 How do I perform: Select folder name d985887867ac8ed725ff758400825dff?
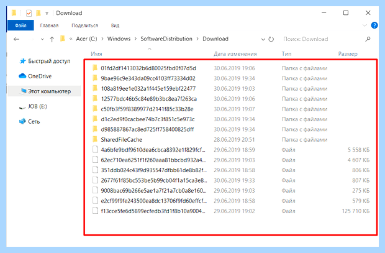tap(147, 129)
